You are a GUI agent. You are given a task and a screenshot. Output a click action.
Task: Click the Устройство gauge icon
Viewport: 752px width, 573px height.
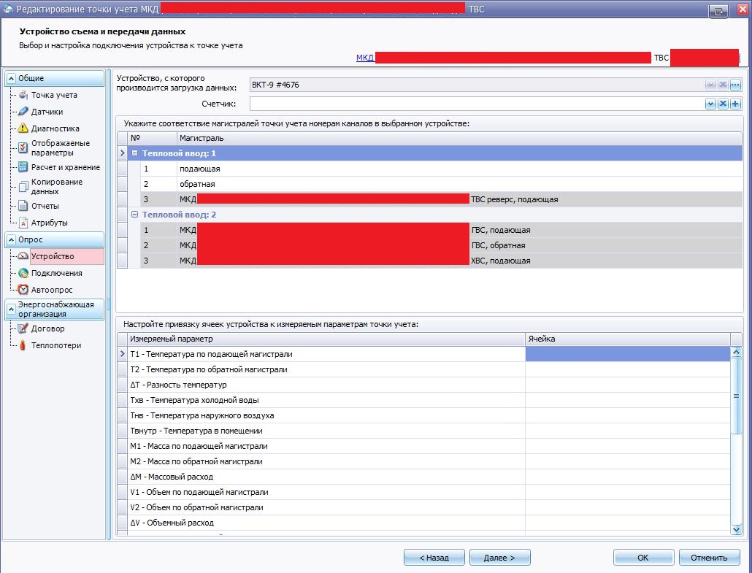[23, 256]
